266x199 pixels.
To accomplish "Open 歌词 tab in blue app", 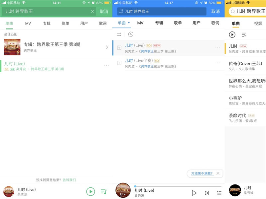I will click(215, 23).
